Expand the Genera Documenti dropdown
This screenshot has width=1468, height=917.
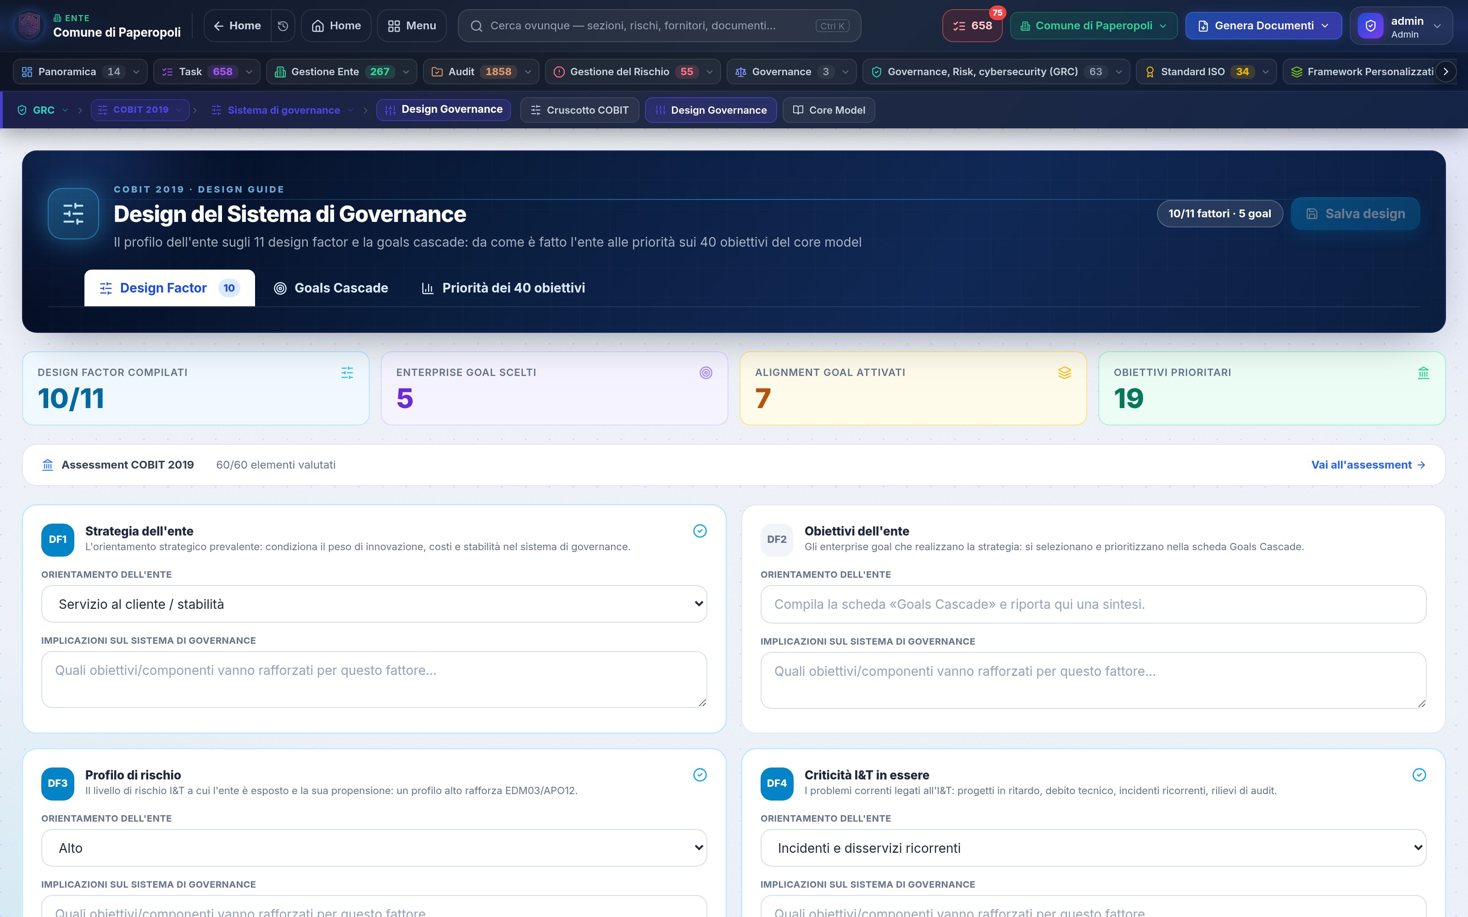tap(1263, 26)
